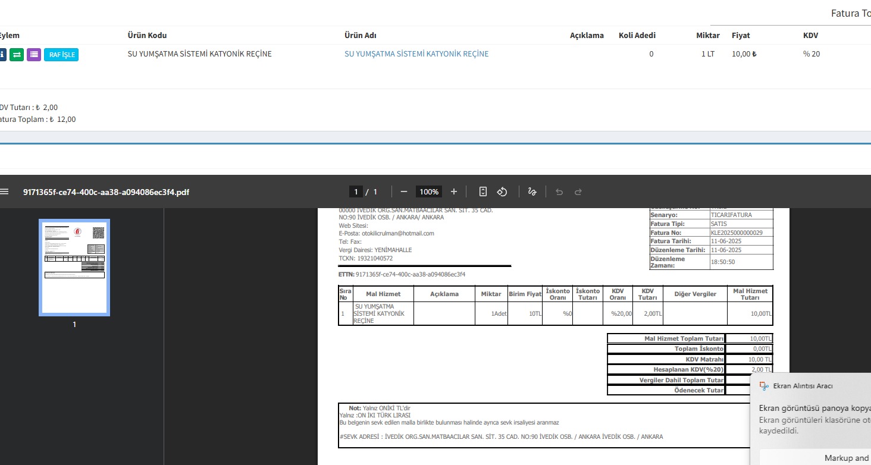Select the page 1 thumbnail
The width and height of the screenshot is (871, 465).
click(74, 267)
